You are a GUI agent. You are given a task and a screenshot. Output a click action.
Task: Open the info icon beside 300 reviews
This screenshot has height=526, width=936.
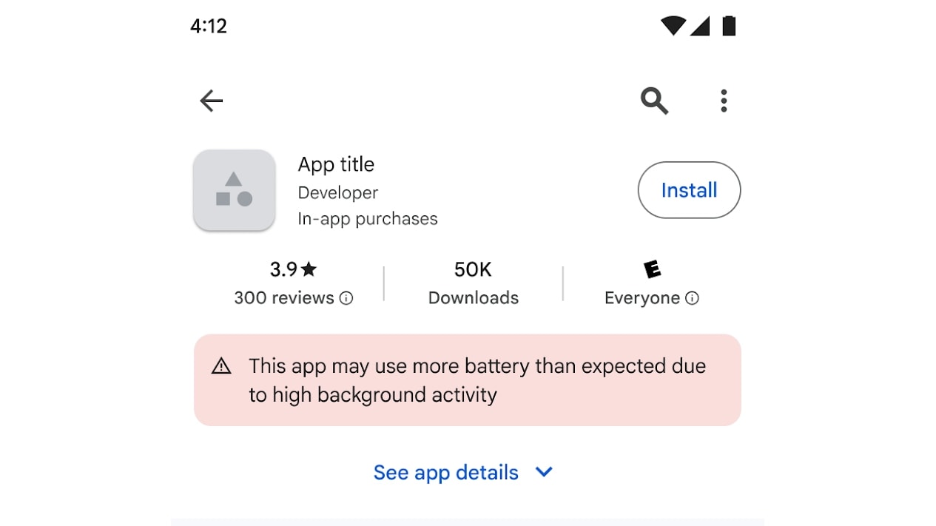tap(347, 298)
